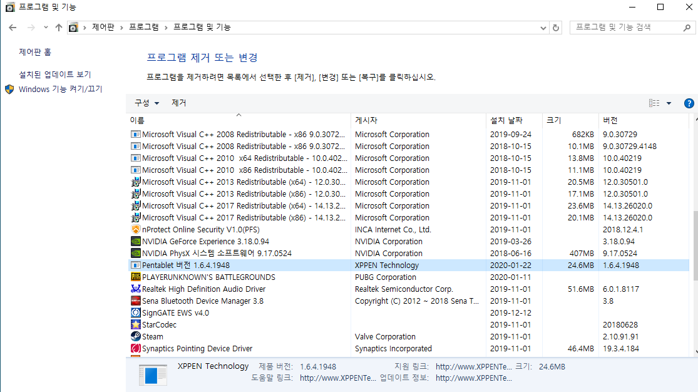Click XPPEN details pane thumbnail
Image resolution: width=698 pixels, height=392 pixels.
(x=153, y=375)
